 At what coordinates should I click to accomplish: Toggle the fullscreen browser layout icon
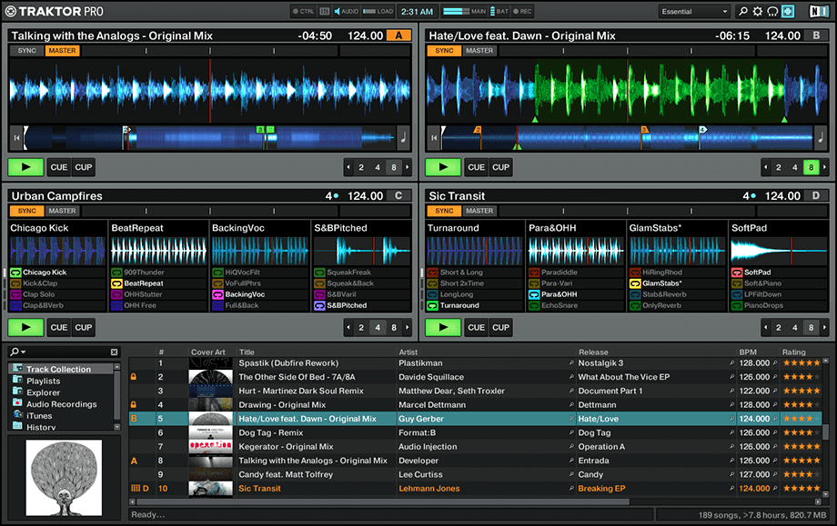point(788,12)
